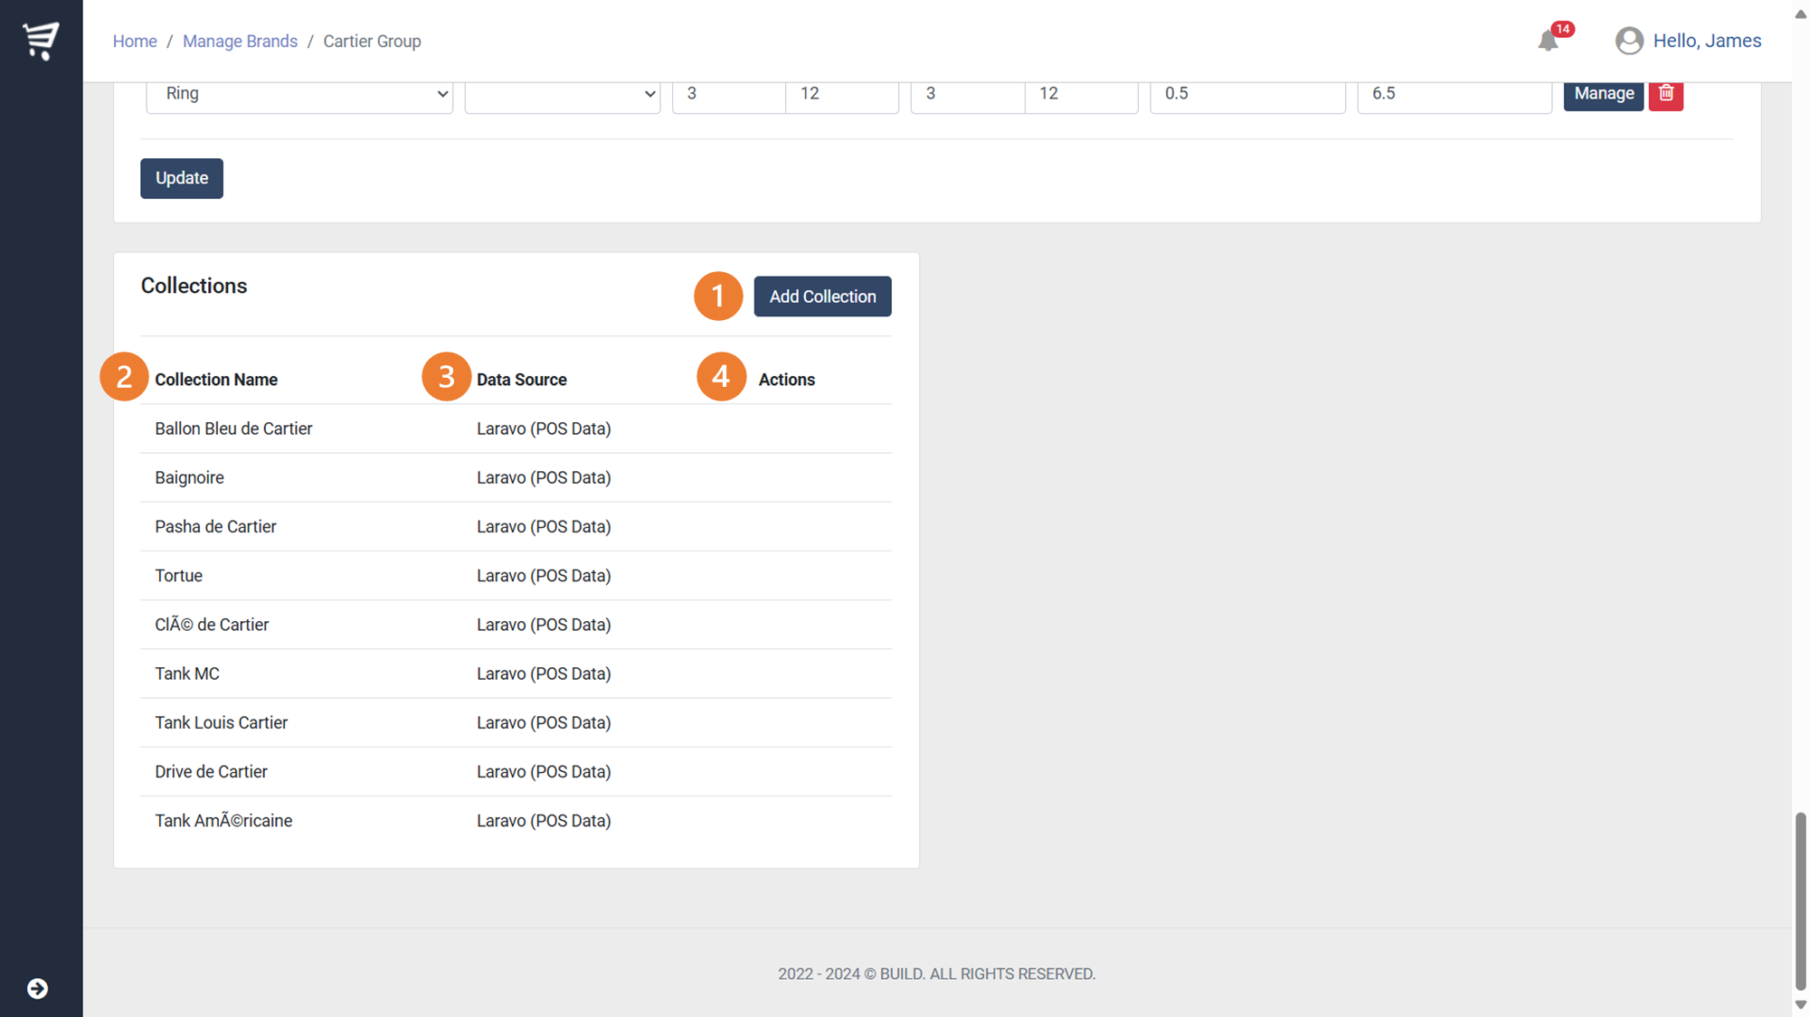
Task: Go to the Home breadcrumb
Action: click(x=135, y=42)
